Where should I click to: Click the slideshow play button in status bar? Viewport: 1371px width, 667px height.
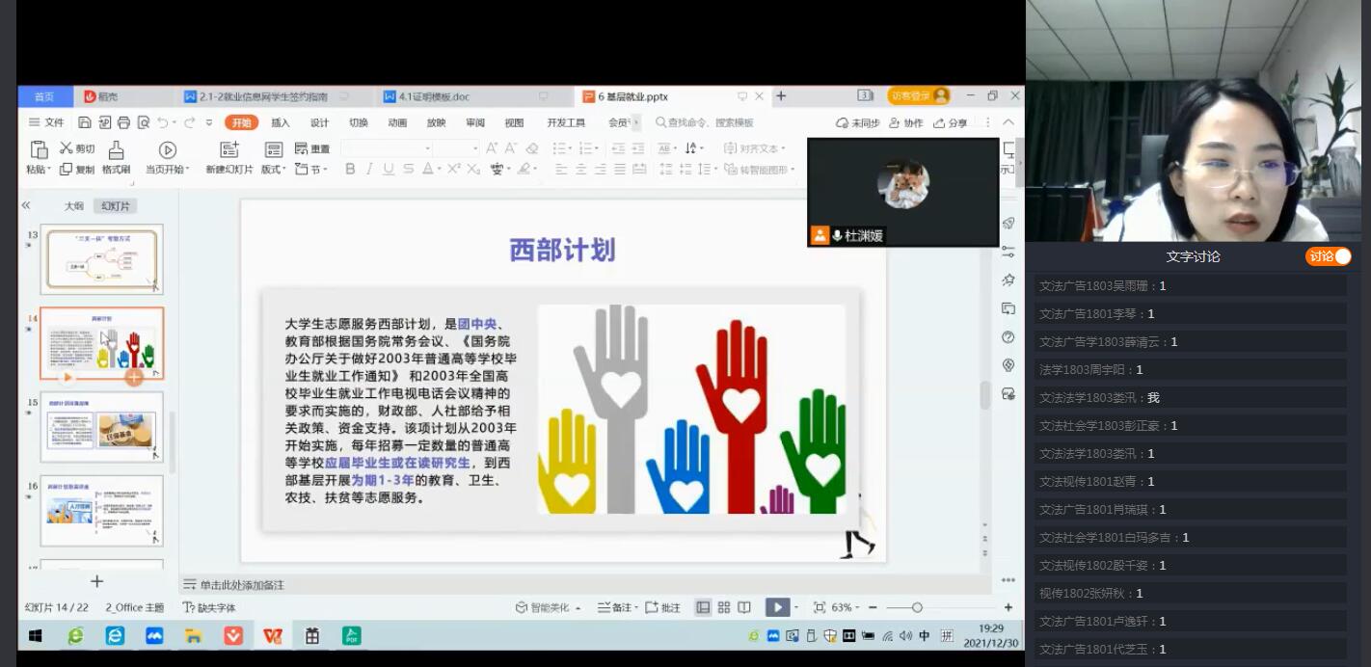click(776, 607)
